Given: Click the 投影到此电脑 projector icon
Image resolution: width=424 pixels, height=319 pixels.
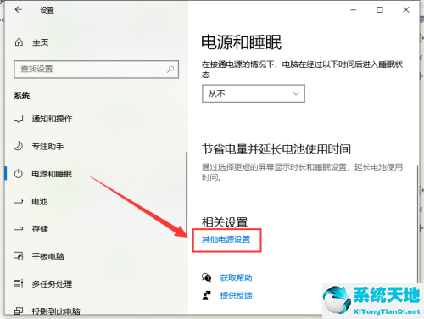Looking at the screenshot, I should pos(19,311).
